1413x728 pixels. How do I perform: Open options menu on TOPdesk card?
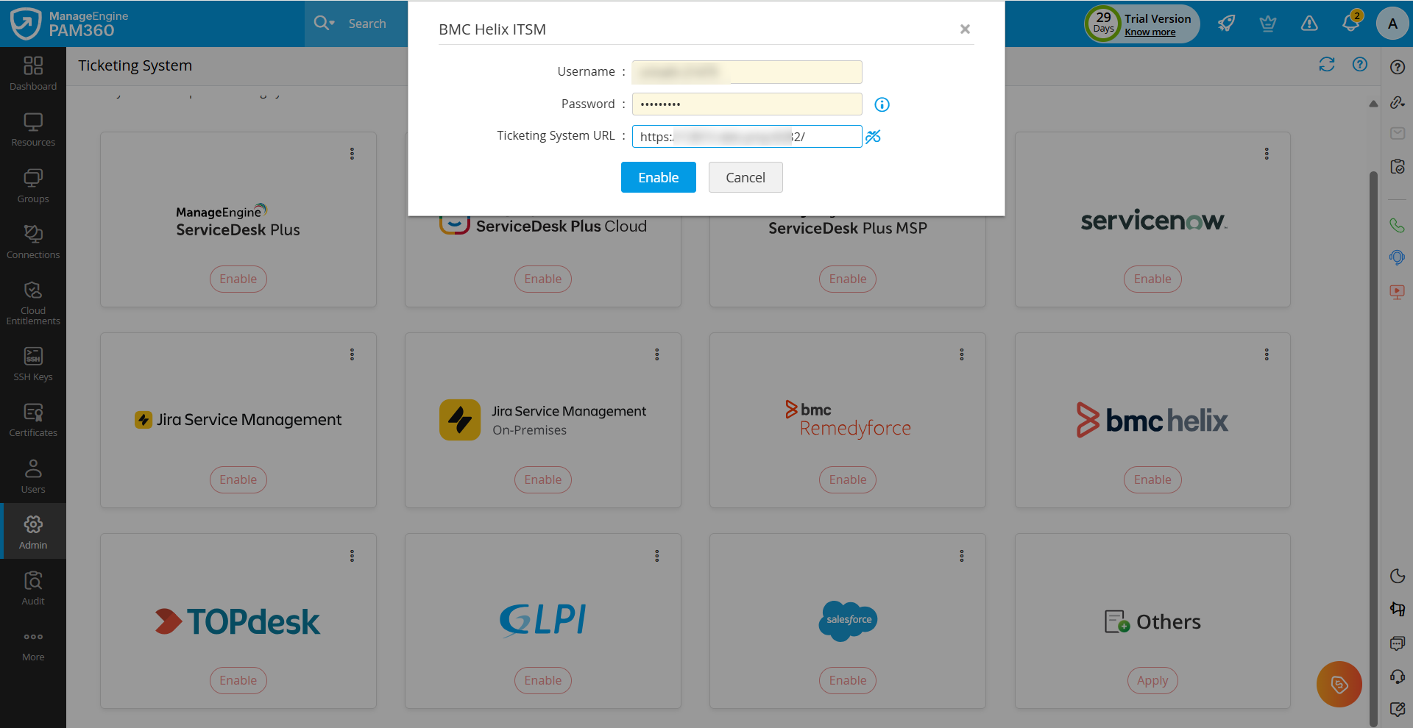pos(352,556)
